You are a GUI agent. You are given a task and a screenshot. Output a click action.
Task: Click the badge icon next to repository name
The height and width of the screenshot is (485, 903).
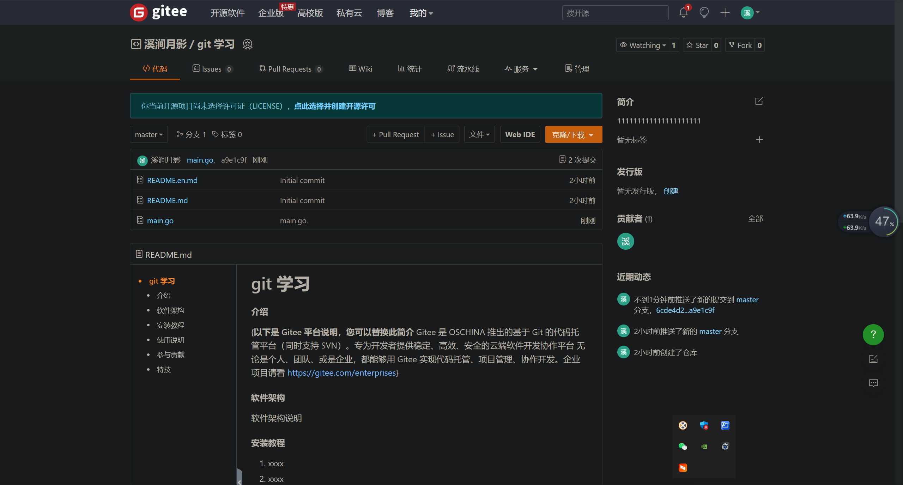248,44
